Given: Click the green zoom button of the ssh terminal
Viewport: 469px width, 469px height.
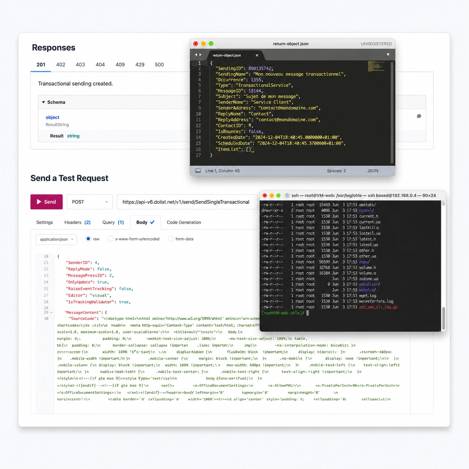Looking at the screenshot, I should tap(278, 195).
